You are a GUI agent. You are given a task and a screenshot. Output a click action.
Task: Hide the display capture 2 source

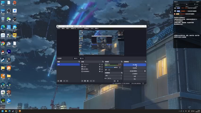pos(100,71)
